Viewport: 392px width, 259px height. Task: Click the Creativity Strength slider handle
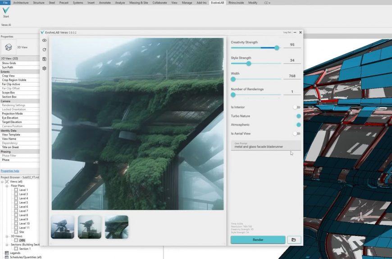pos(277,48)
